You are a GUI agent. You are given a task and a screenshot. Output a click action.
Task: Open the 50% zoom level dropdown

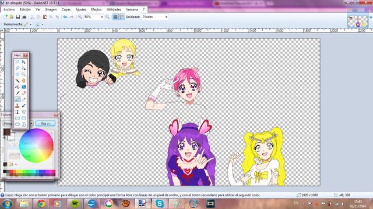(x=94, y=17)
